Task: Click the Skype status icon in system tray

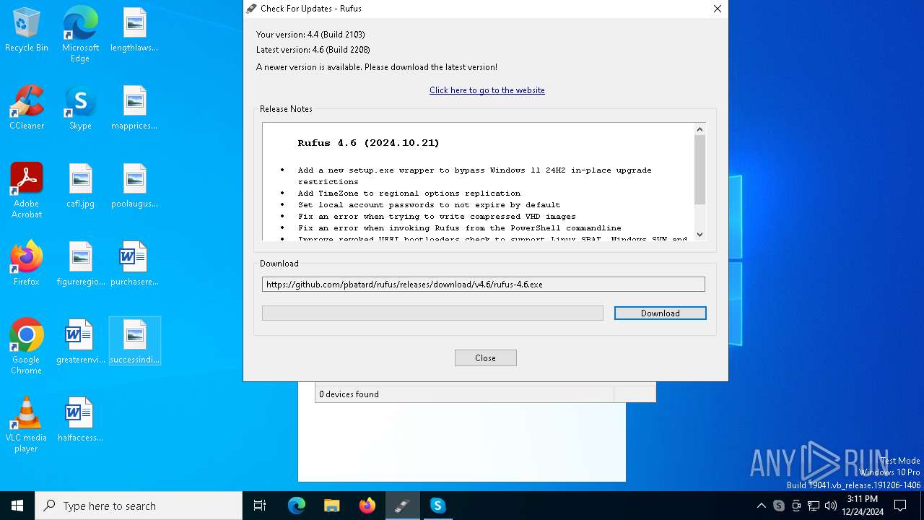Action: click(x=779, y=506)
